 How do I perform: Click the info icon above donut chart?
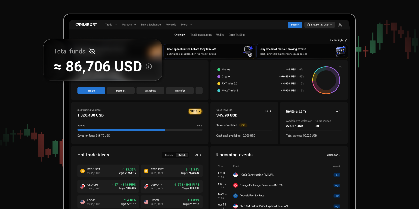tap(340, 68)
